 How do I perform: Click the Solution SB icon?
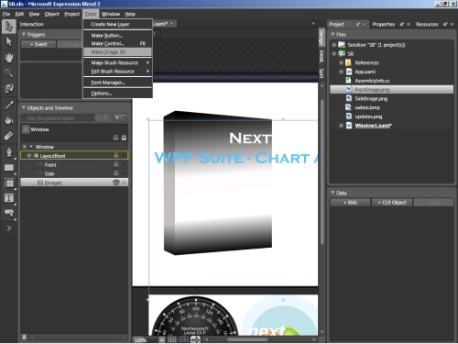pos(342,45)
